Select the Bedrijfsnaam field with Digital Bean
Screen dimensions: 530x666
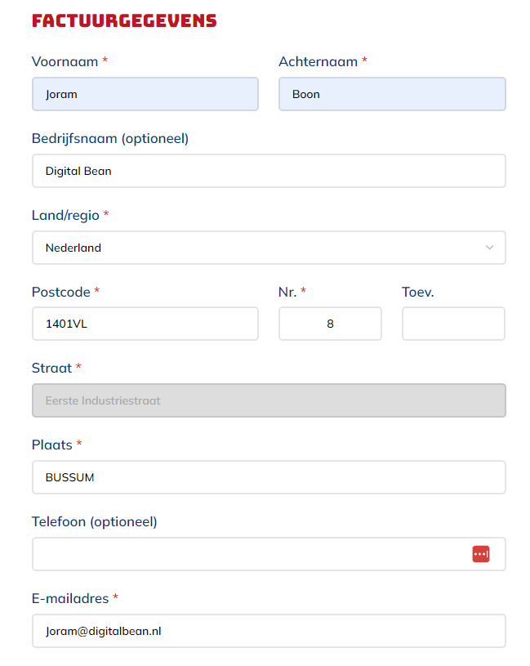pyautogui.click(x=268, y=171)
